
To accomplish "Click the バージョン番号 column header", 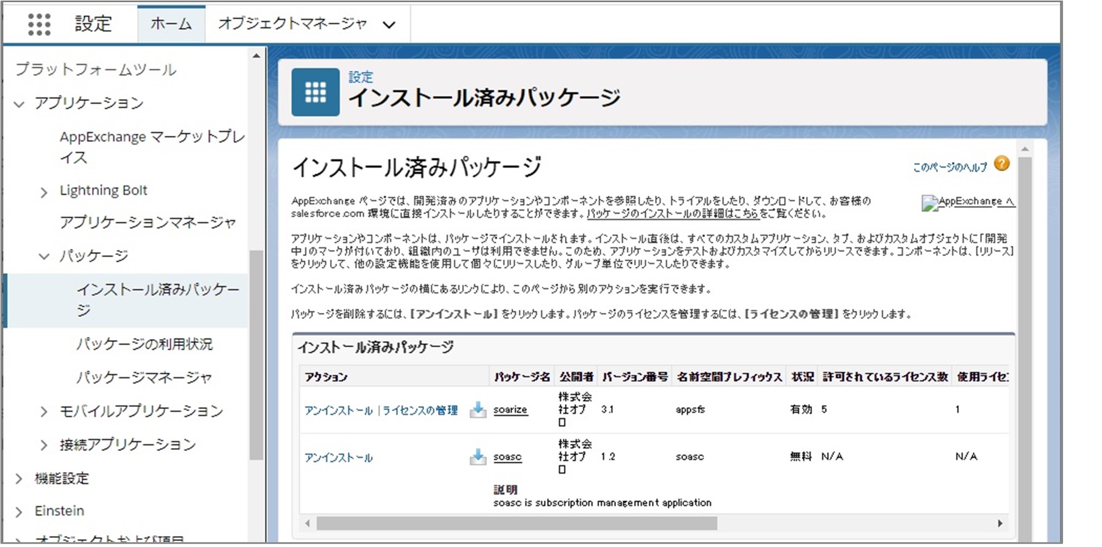I will coord(635,376).
